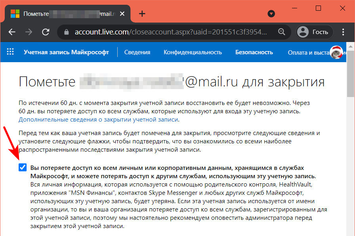Image resolution: width=355 pixels, height=236 pixels.
Task: Click the browser forward arrow
Action: [x=29, y=32]
